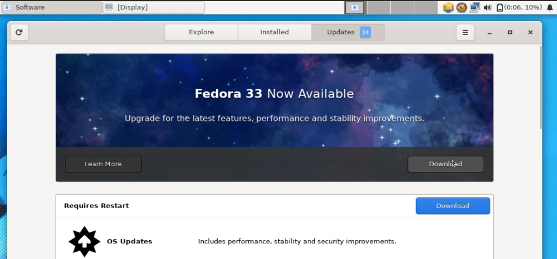
Task: Close the Software window
Action: 530,33
